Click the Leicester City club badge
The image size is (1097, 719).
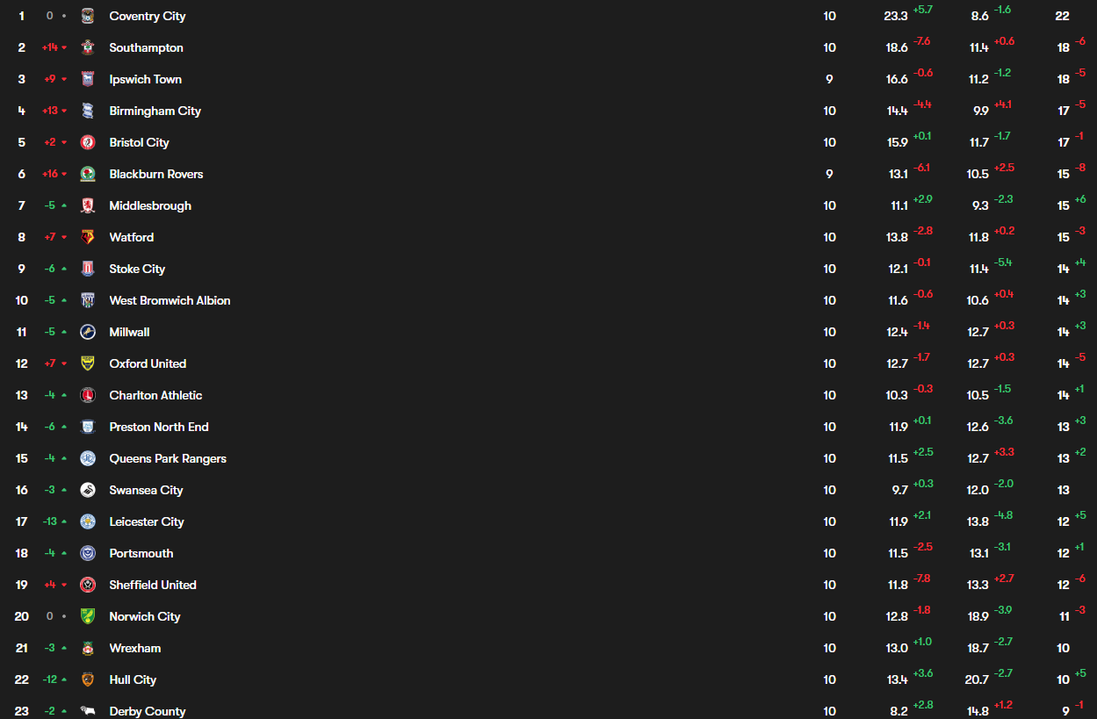(x=87, y=521)
